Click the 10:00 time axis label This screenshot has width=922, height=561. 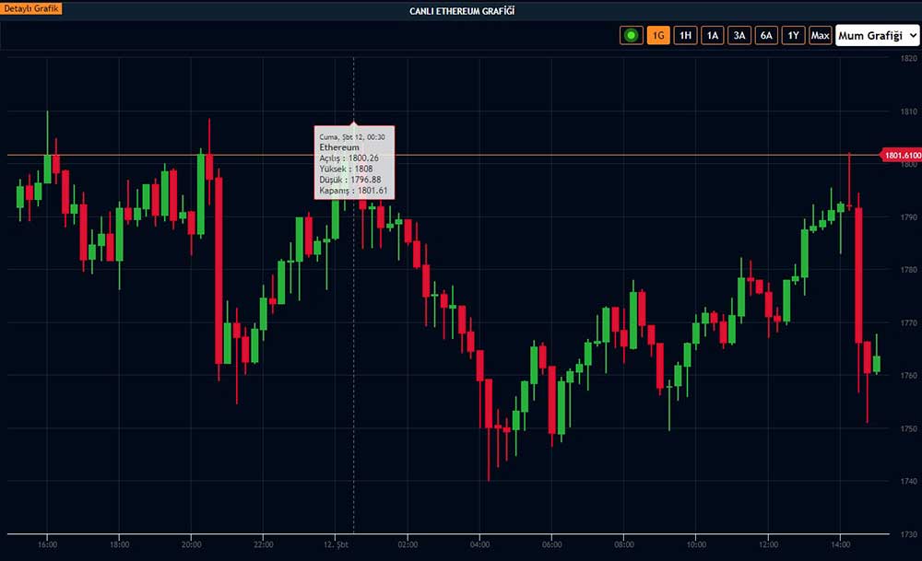[696, 544]
